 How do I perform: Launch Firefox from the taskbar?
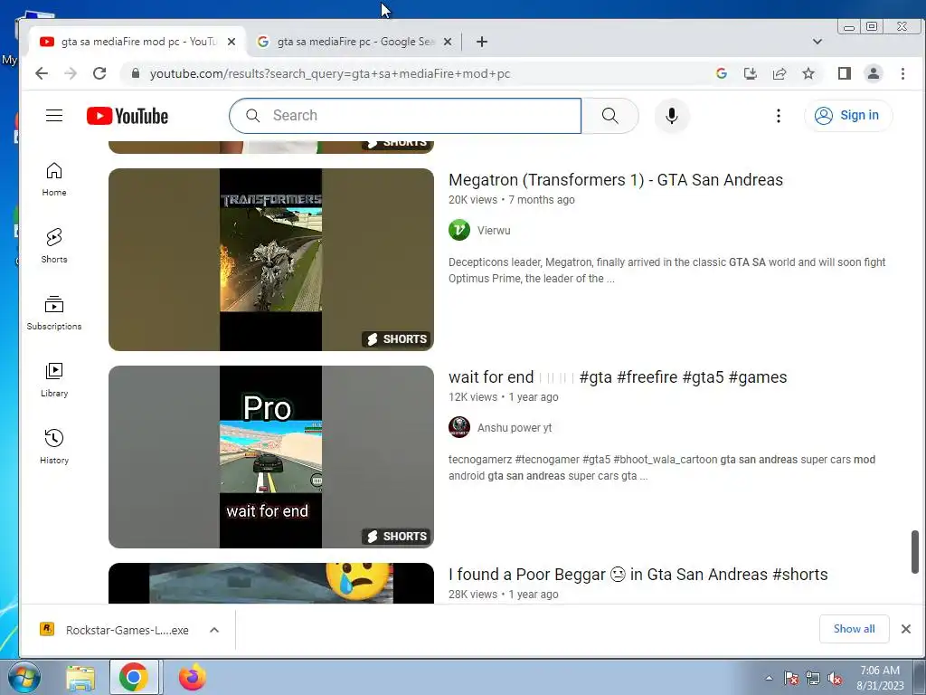tap(193, 677)
